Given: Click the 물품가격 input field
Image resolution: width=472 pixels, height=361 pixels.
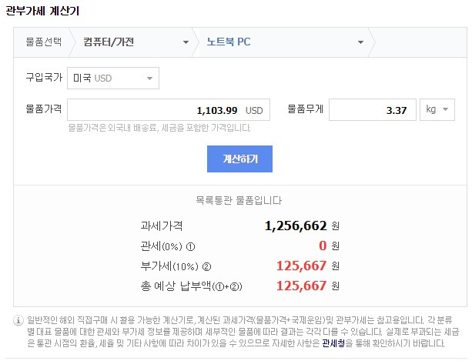Looking at the screenshot, I should click(x=169, y=110).
